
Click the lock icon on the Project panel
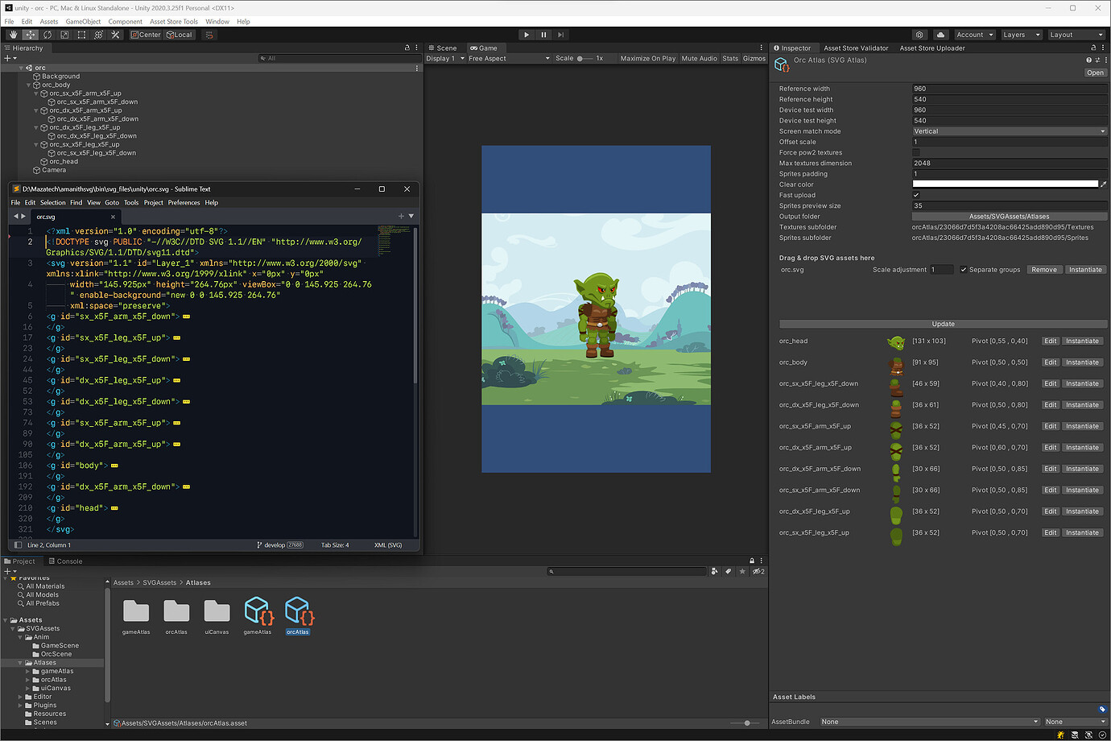tap(751, 561)
